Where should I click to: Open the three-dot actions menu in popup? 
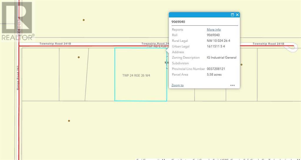click(x=232, y=85)
